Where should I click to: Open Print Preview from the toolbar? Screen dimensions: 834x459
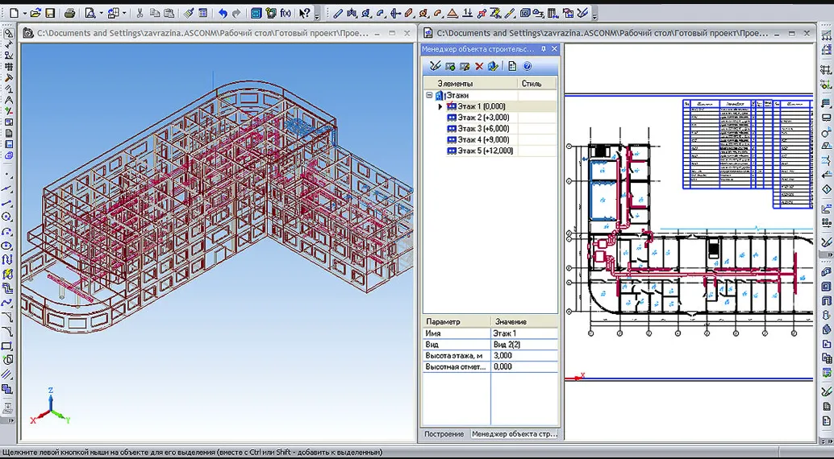(x=90, y=13)
